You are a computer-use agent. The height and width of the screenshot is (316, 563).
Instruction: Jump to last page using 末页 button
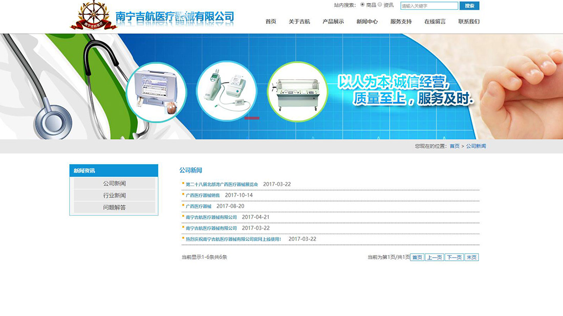coord(471,257)
